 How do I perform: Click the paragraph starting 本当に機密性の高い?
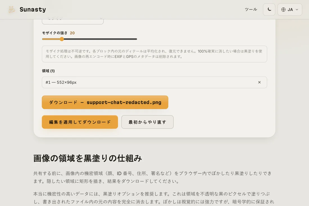click(154, 198)
